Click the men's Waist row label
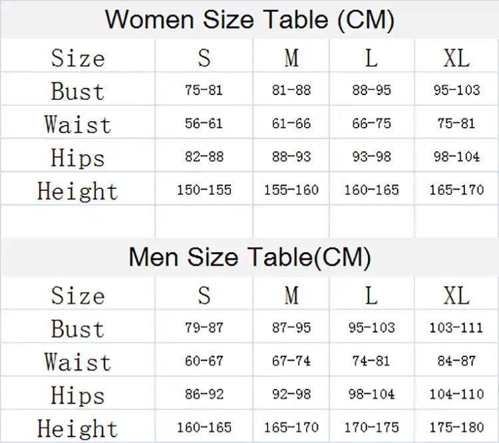499x443 pixels. click(x=78, y=362)
